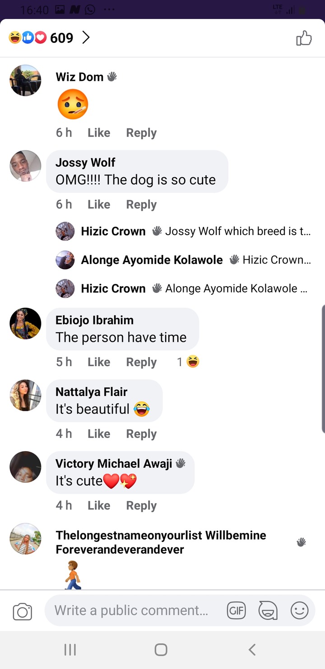Tap the Android recent apps icon
The image size is (325, 669).
pos(70,650)
